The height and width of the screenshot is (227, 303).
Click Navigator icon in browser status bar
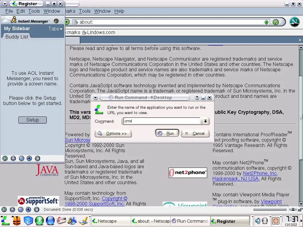tap(4, 210)
